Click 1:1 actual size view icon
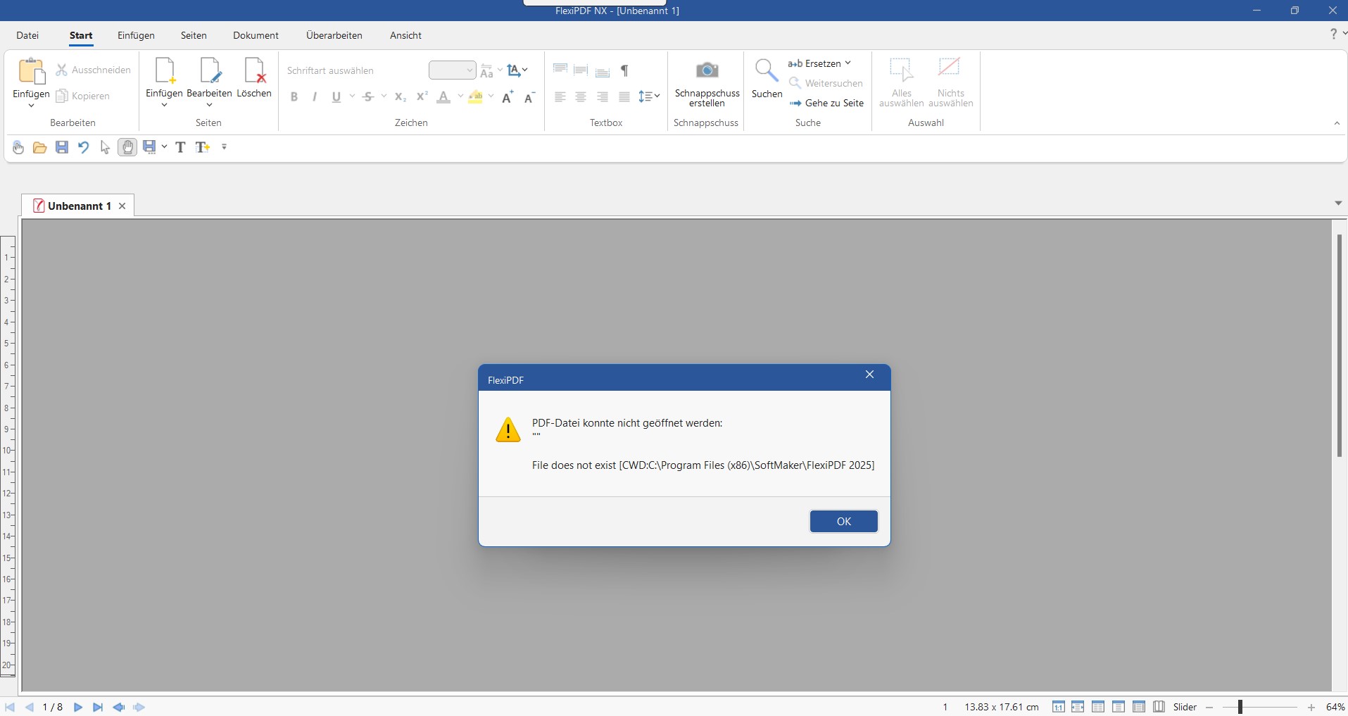Image resolution: width=1348 pixels, height=716 pixels. [x=1058, y=707]
